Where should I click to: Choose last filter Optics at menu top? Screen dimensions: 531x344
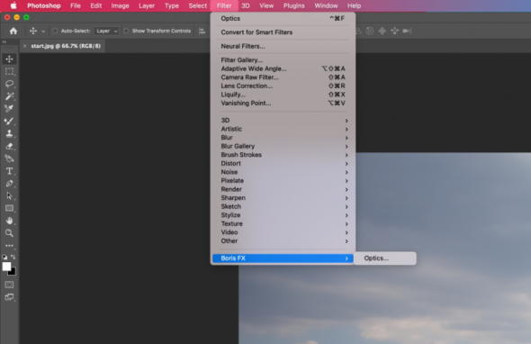(283, 18)
